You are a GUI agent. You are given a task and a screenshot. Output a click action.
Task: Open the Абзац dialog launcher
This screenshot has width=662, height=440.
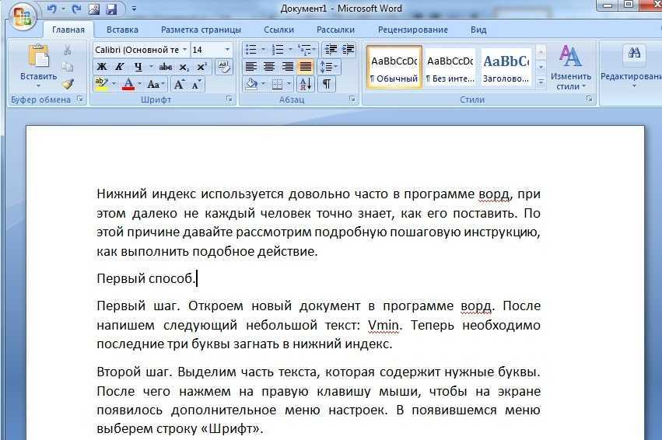click(352, 99)
